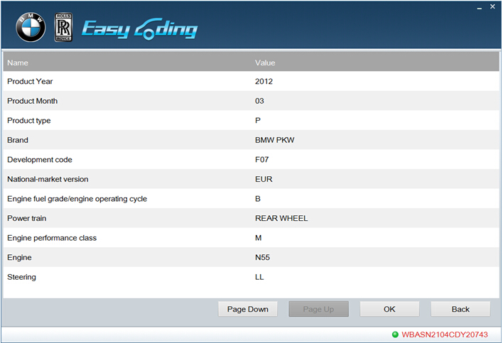Screen dimensions: 503x343
Task: Click the Name column header
Action: click(x=18, y=62)
